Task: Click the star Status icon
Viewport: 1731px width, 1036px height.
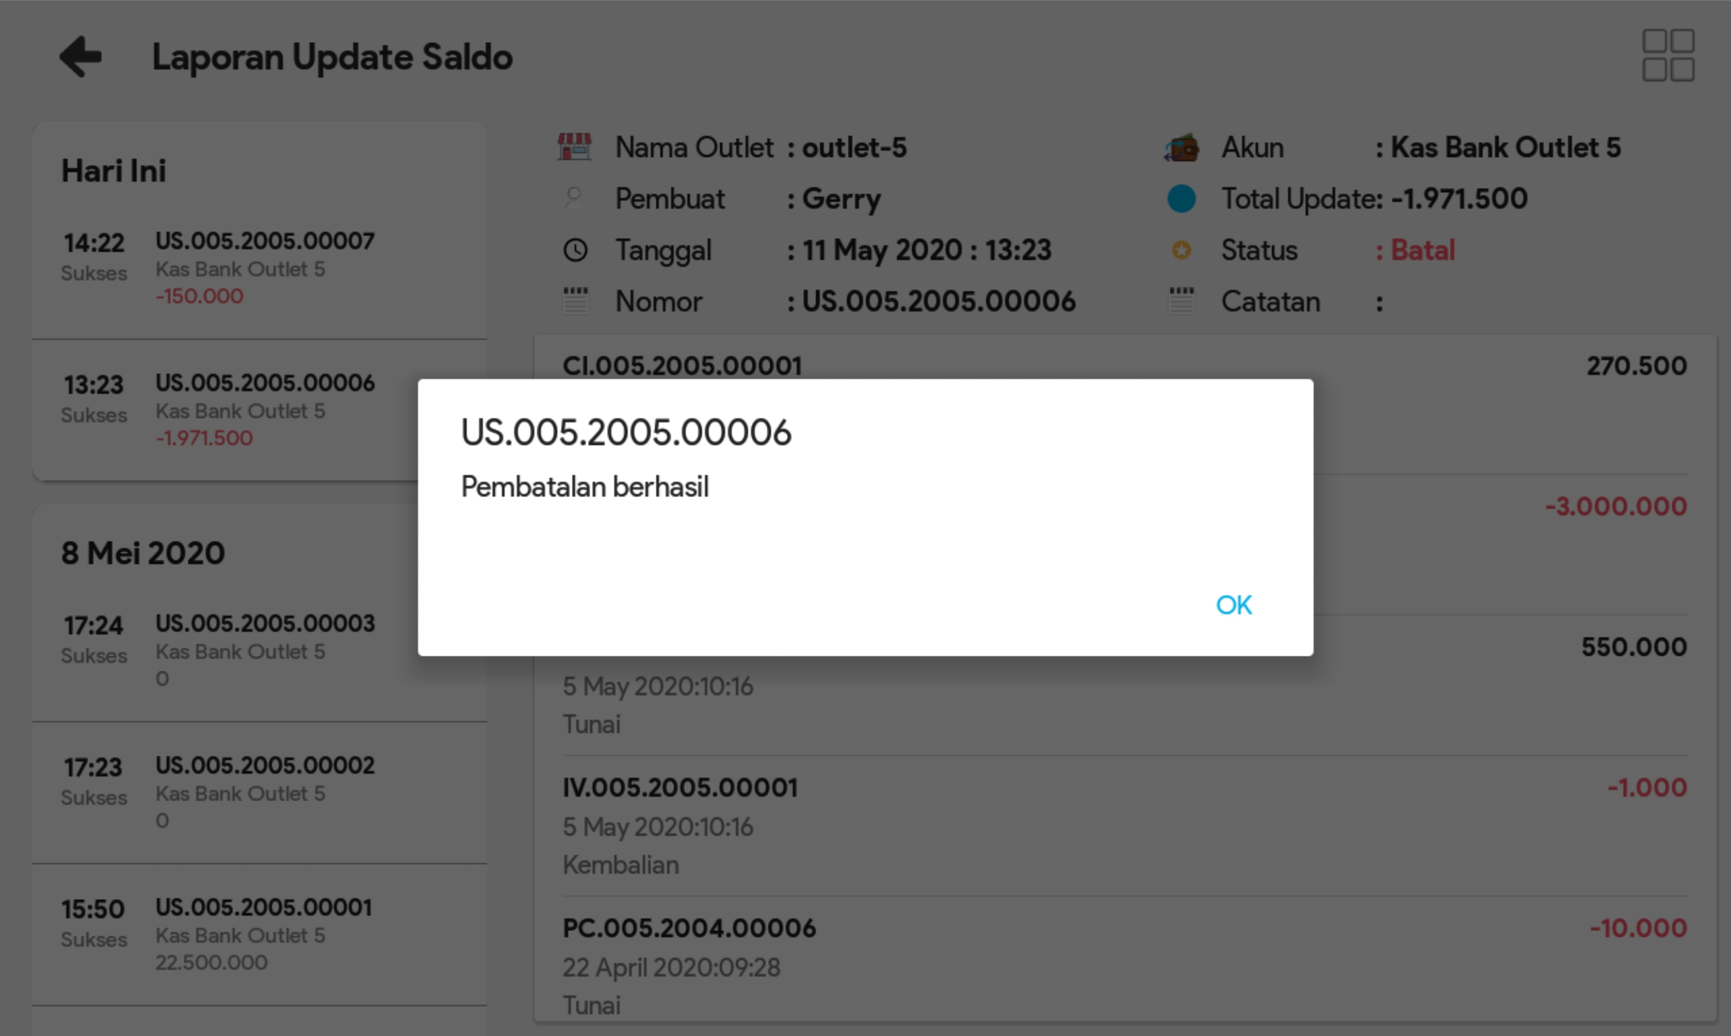Action: tap(1181, 250)
